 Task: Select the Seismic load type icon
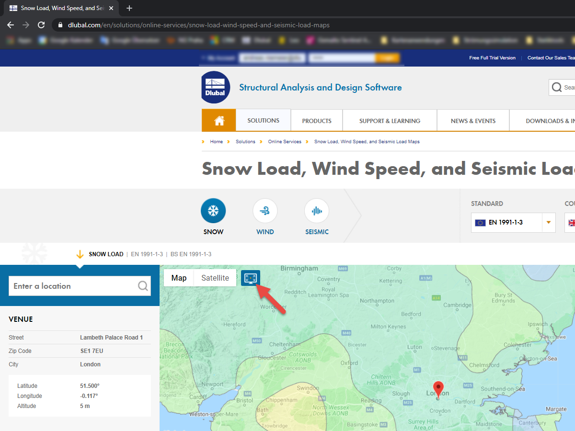point(317,211)
